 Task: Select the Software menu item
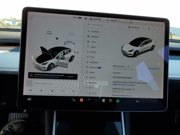91,83
